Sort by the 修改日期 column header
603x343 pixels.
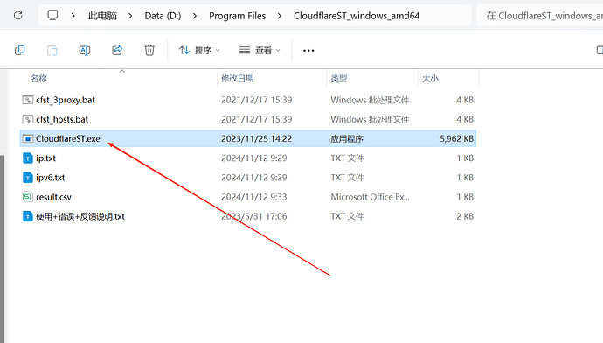pos(238,79)
